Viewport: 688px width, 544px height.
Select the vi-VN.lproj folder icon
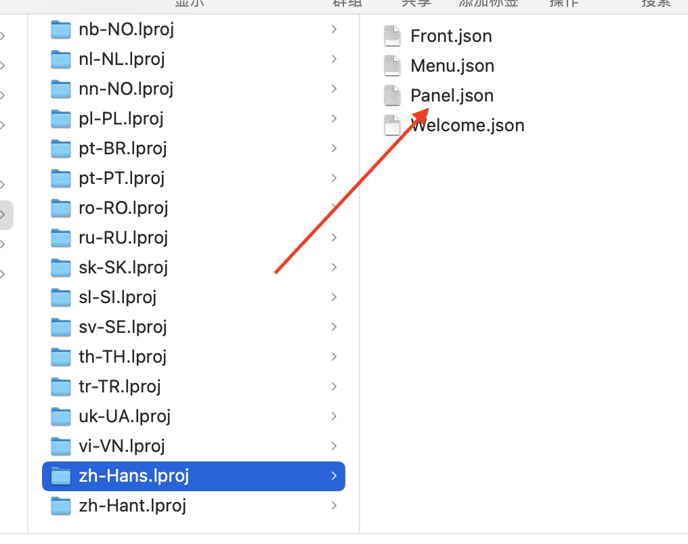coord(60,446)
